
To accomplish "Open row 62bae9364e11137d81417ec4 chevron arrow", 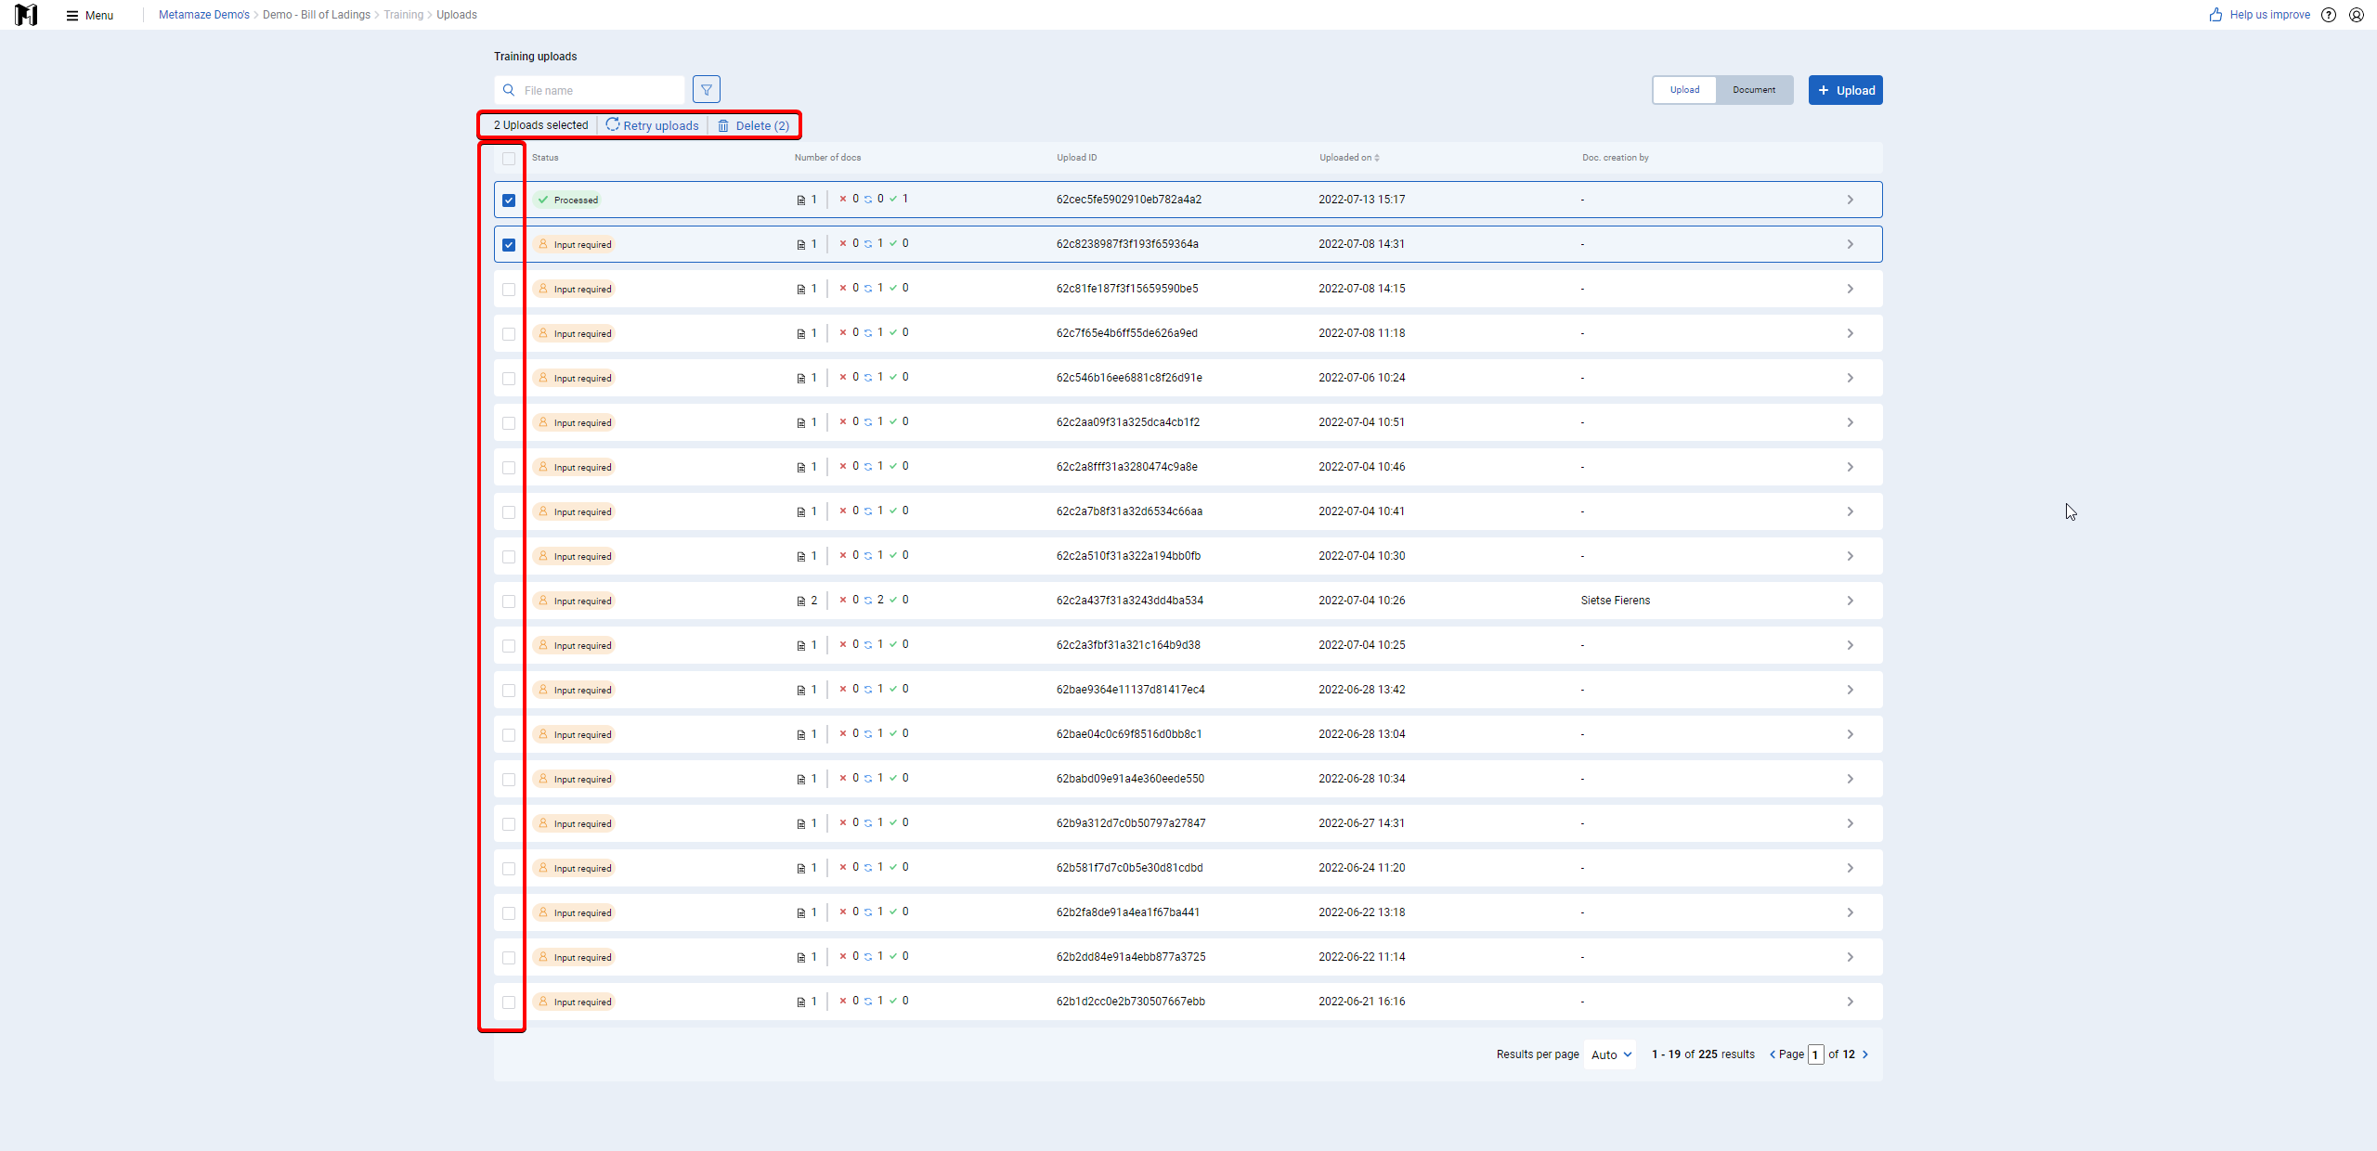I will tap(1850, 690).
